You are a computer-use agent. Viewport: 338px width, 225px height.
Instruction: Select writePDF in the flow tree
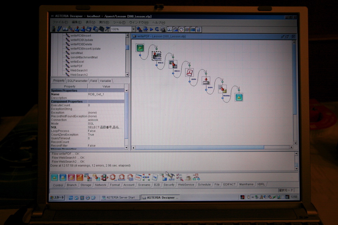[76, 66]
